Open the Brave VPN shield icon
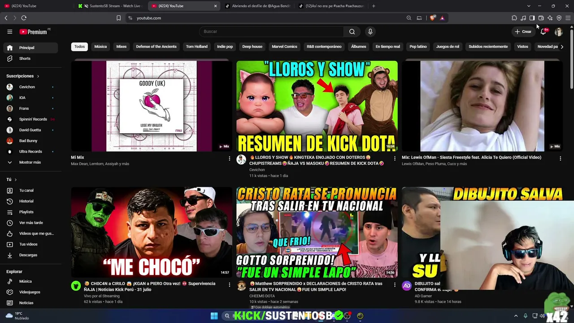Viewport: 574px width, 323px height. click(559, 18)
